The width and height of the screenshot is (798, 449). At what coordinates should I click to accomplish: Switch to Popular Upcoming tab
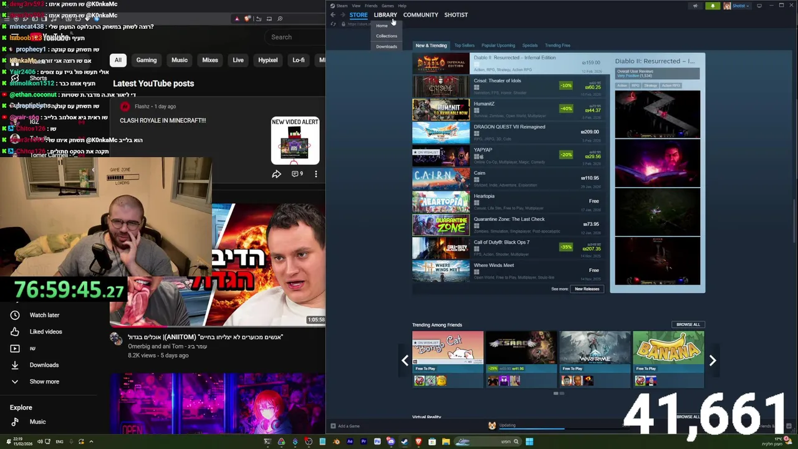pos(498,46)
